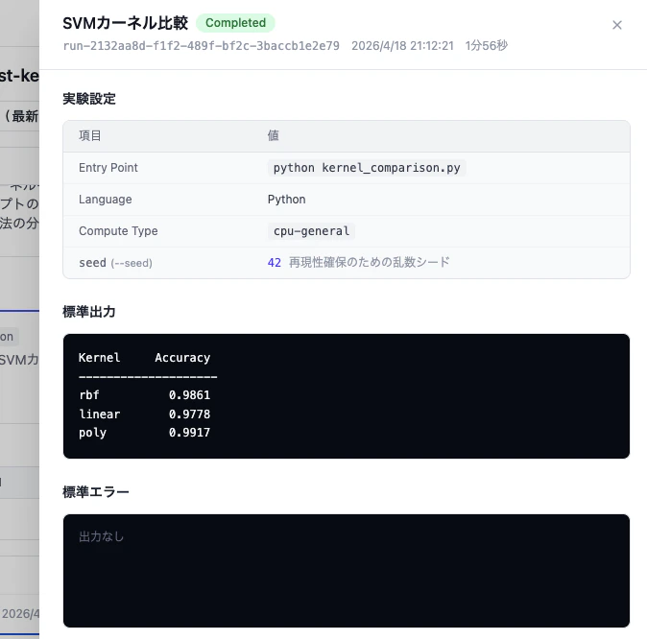Image resolution: width=647 pixels, height=639 pixels.
Task: Click the poly accuracy 0.9917
Action: [189, 433]
